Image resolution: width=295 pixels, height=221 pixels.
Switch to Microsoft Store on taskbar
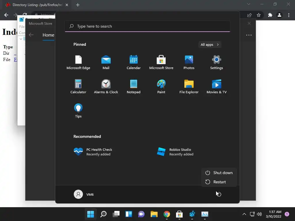click(x=179, y=214)
